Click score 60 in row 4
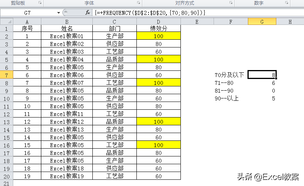Image resolution: width=304 pixels, height=186 pixels. tap(159, 51)
